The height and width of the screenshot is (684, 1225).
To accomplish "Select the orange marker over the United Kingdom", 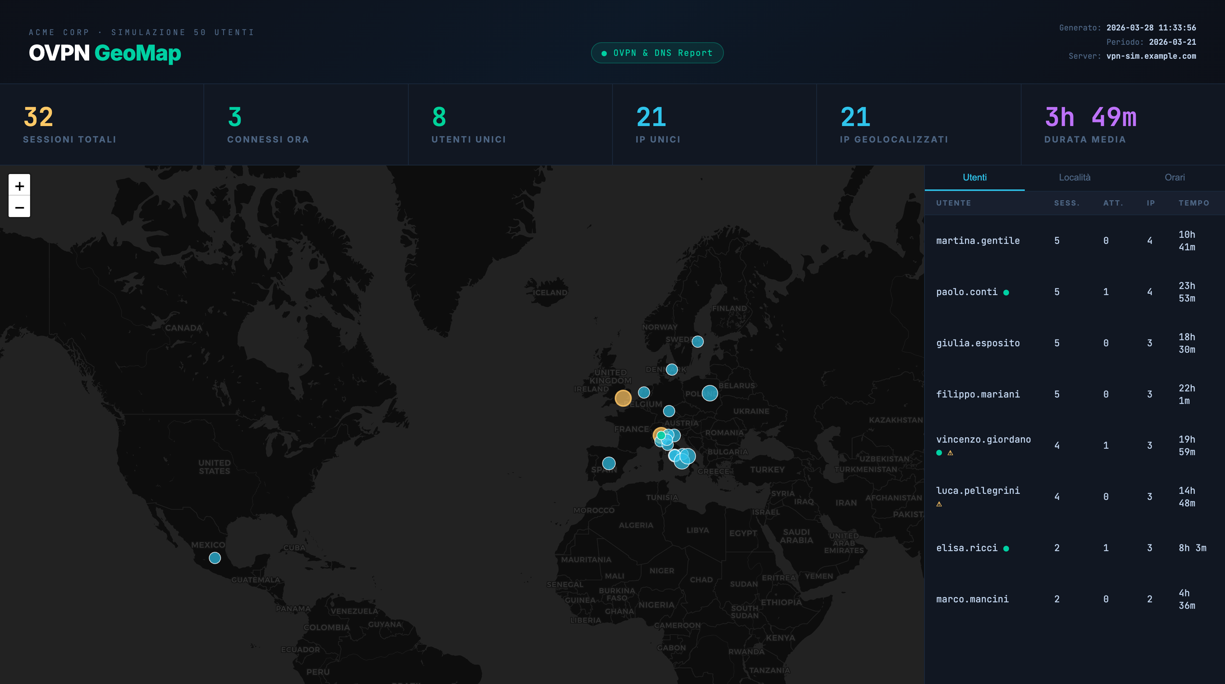I will tap(623, 398).
